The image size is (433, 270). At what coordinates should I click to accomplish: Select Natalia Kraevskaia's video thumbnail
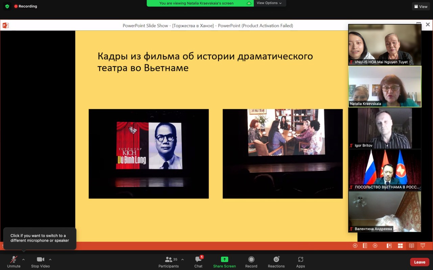(385, 86)
